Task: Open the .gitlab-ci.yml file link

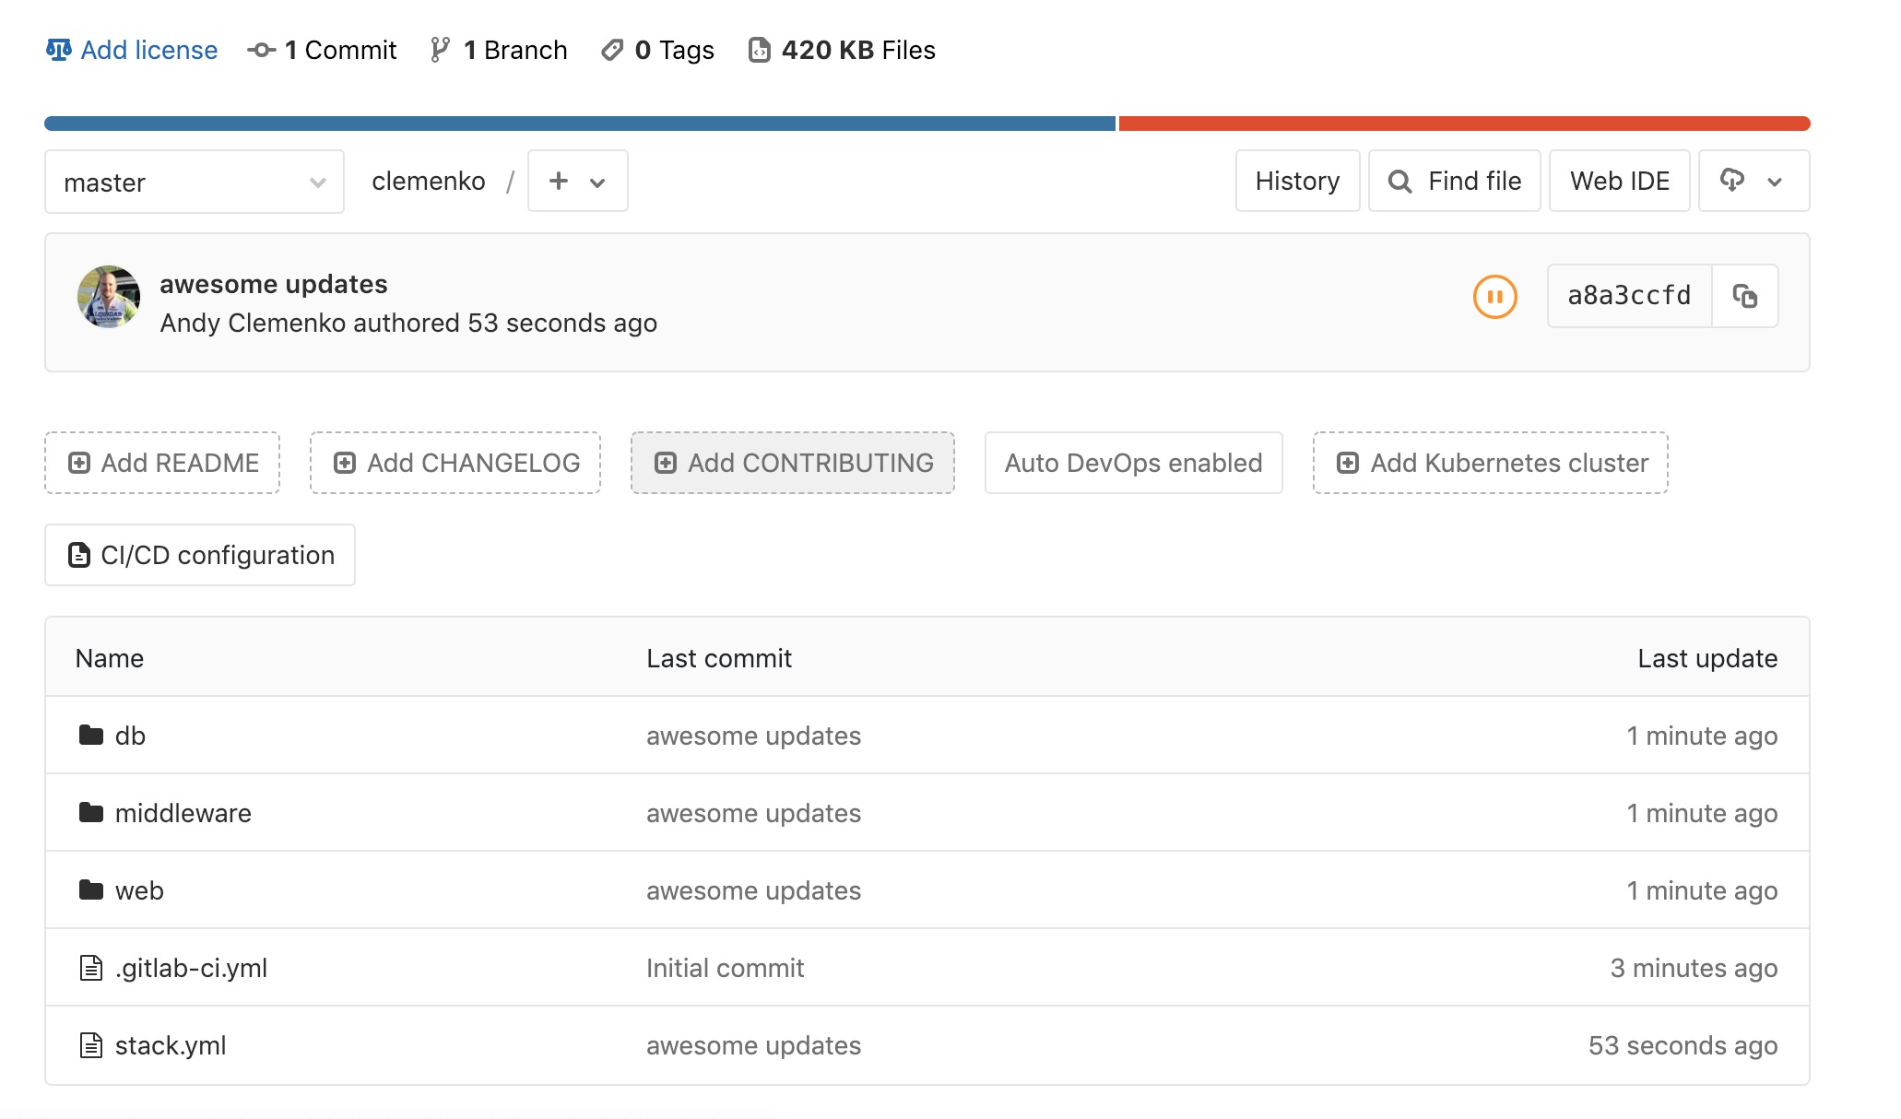Action: [x=191, y=968]
